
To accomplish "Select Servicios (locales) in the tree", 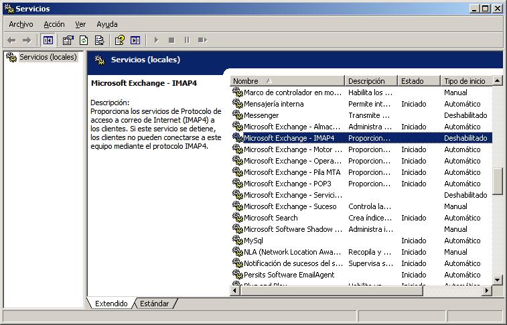I will pos(48,57).
